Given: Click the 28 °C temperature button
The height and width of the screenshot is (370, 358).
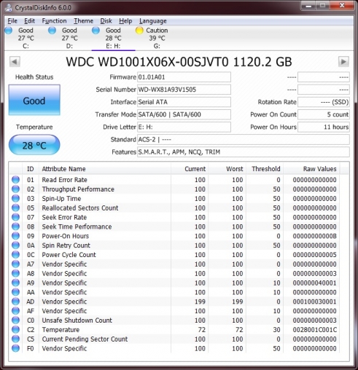Looking at the screenshot, I should point(34,145).
